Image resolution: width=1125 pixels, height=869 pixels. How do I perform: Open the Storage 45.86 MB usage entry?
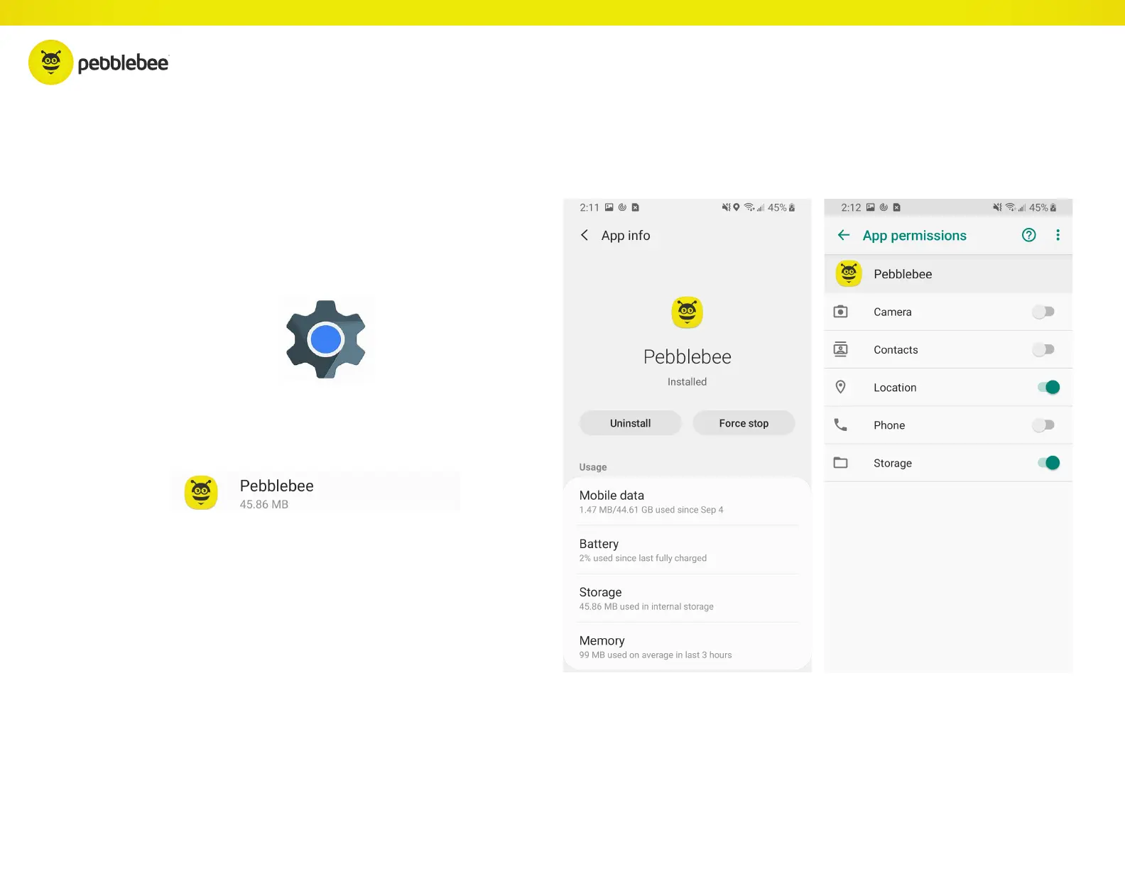pyautogui.click(x=687, y=599)
